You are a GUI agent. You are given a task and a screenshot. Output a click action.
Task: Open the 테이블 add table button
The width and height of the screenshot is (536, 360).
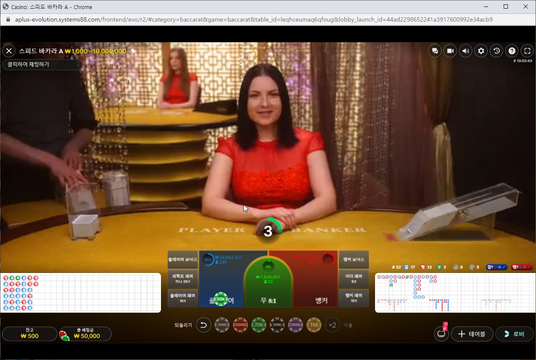[472, 334]
